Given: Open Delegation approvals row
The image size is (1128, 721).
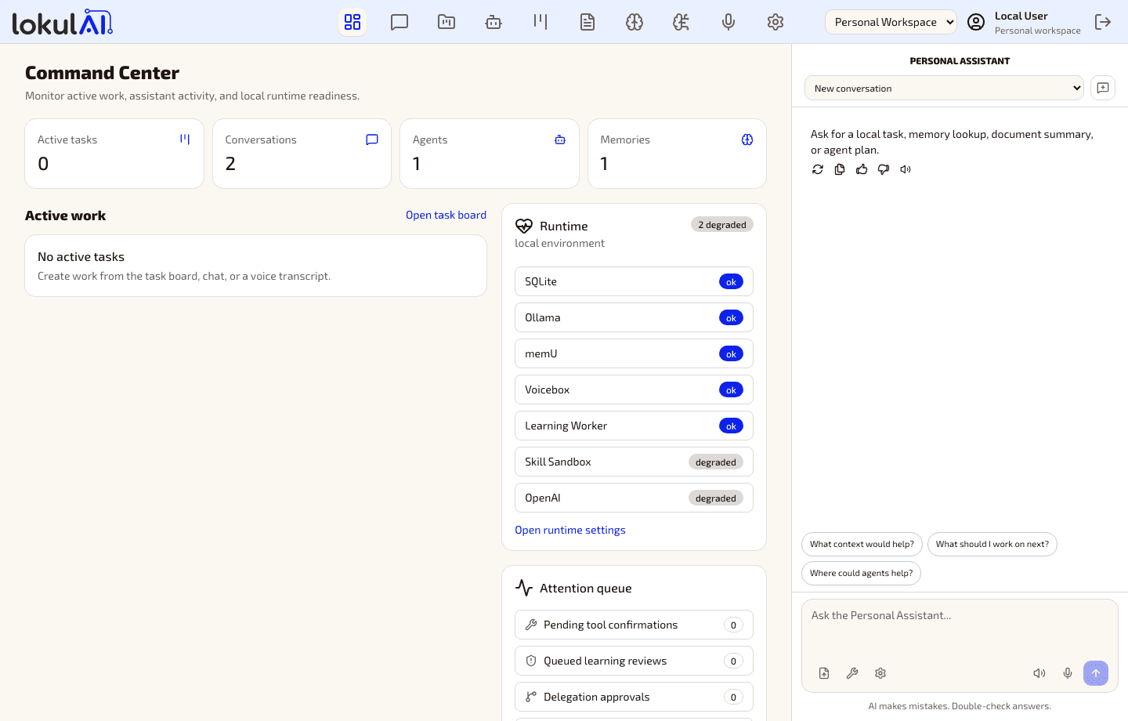Looking at the screenshot, I should (634, 697).
